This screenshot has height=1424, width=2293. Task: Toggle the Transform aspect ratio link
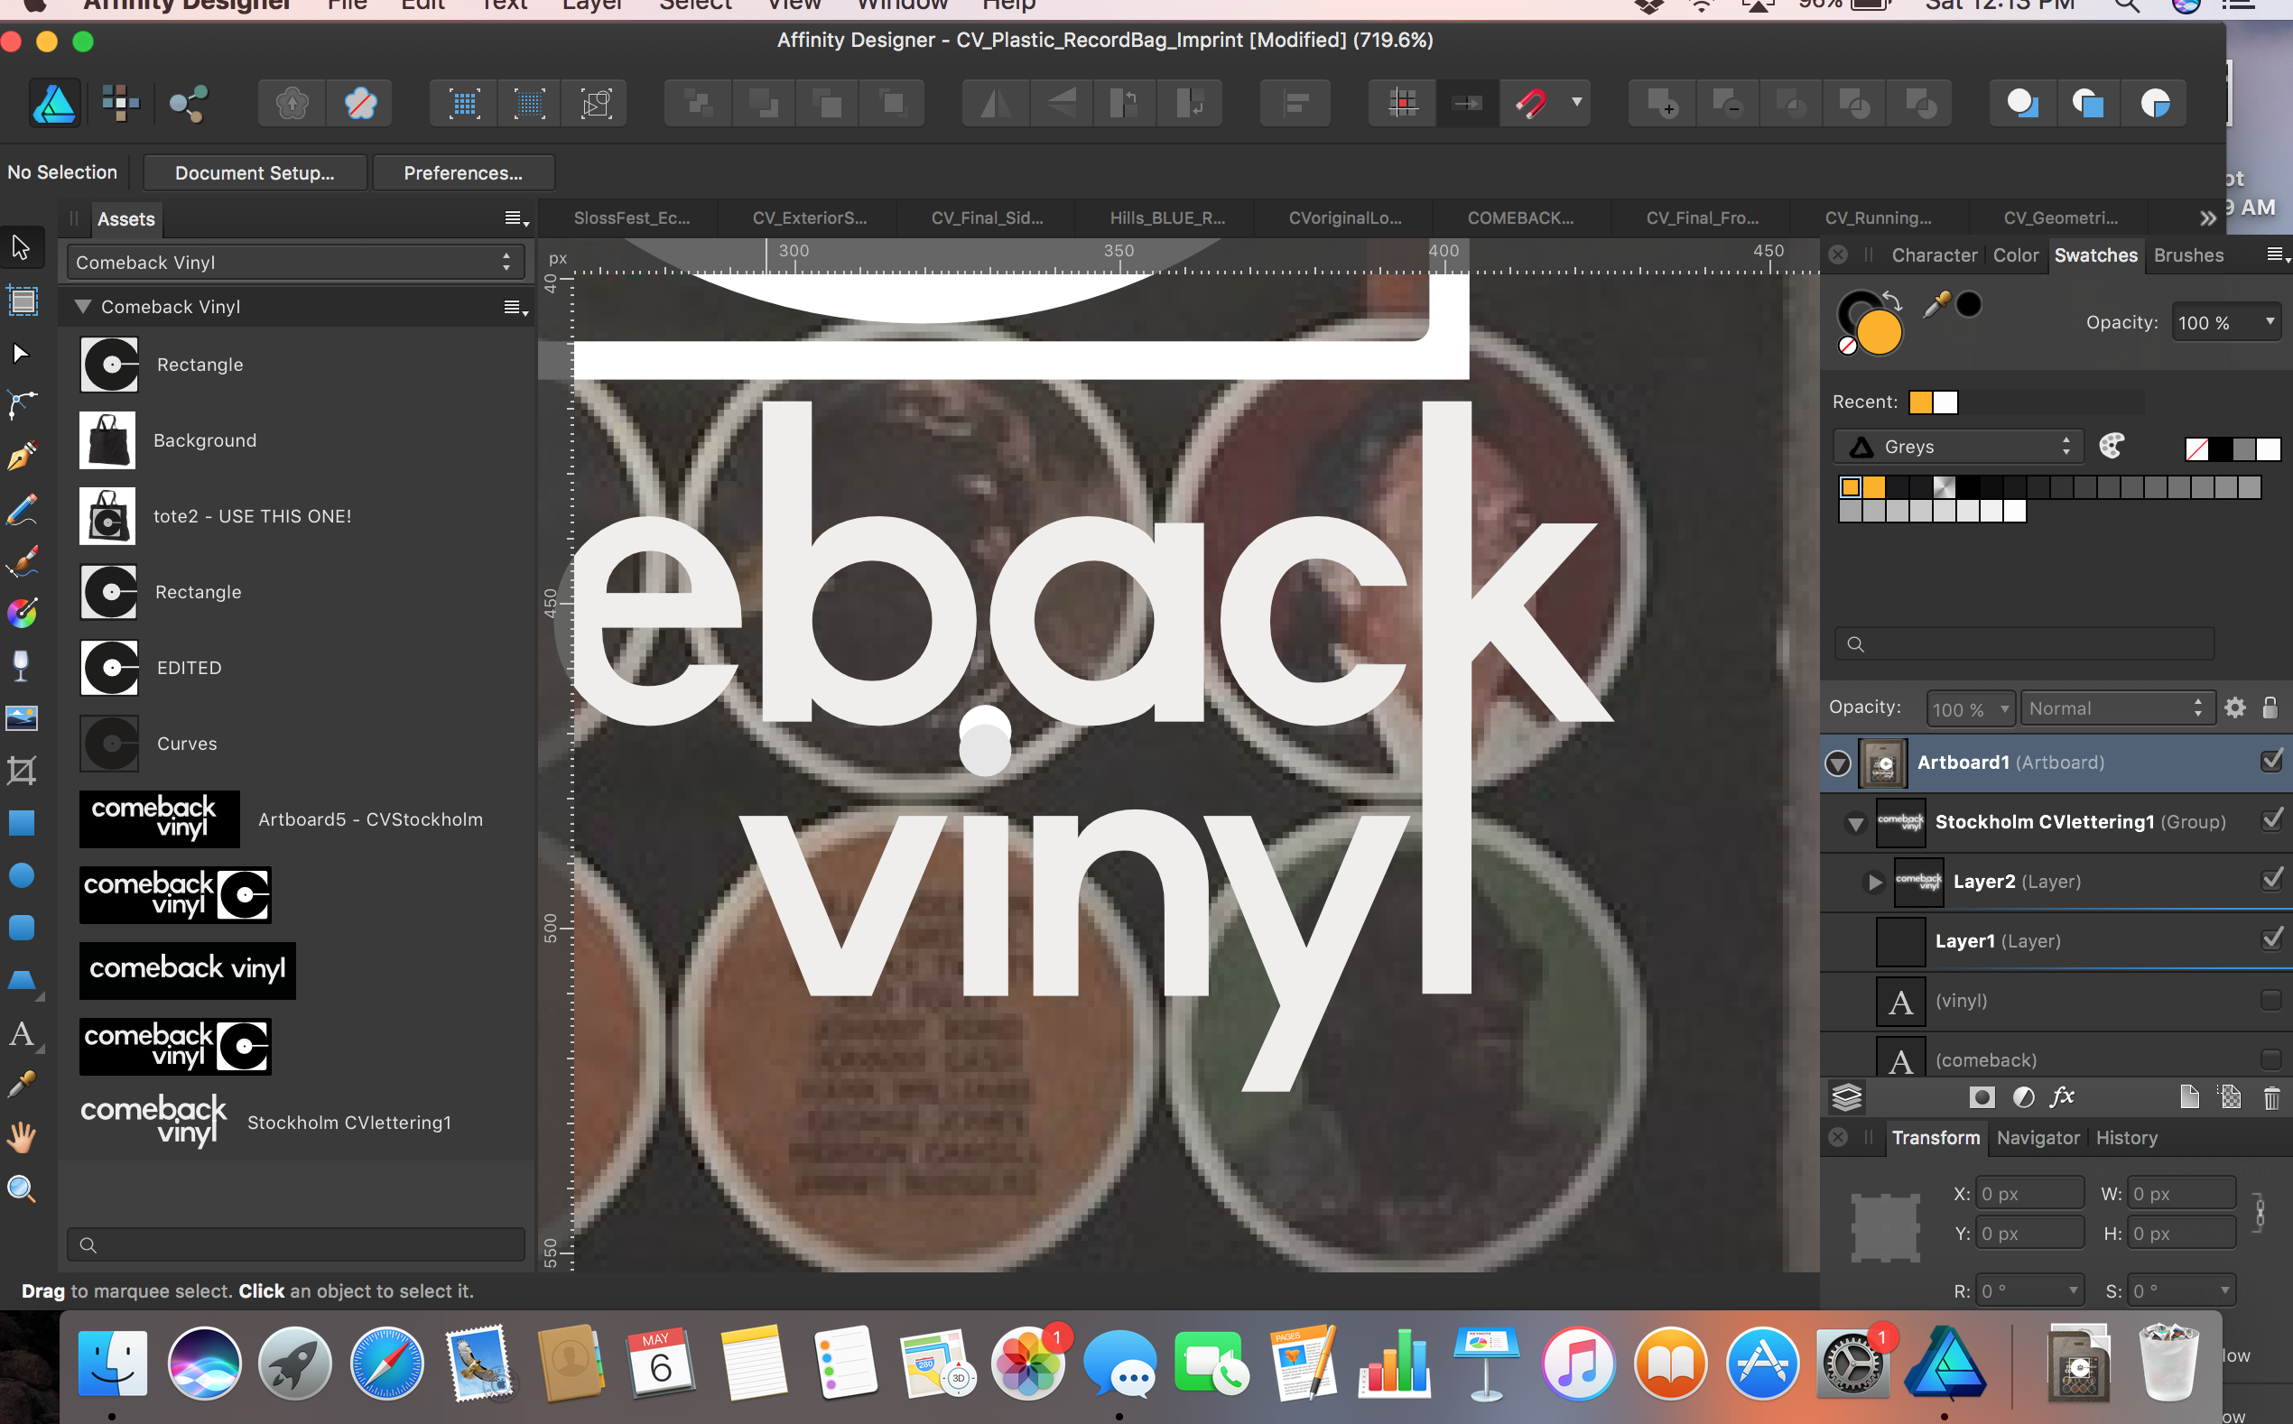(2260, 1213)
